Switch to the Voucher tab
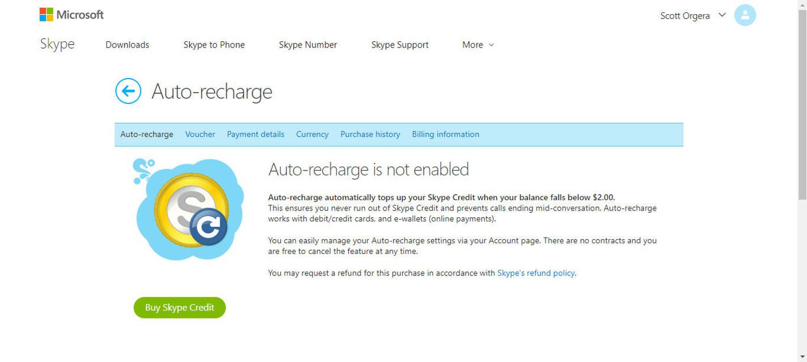Screen dimensions: 807x362 [200, 135]
